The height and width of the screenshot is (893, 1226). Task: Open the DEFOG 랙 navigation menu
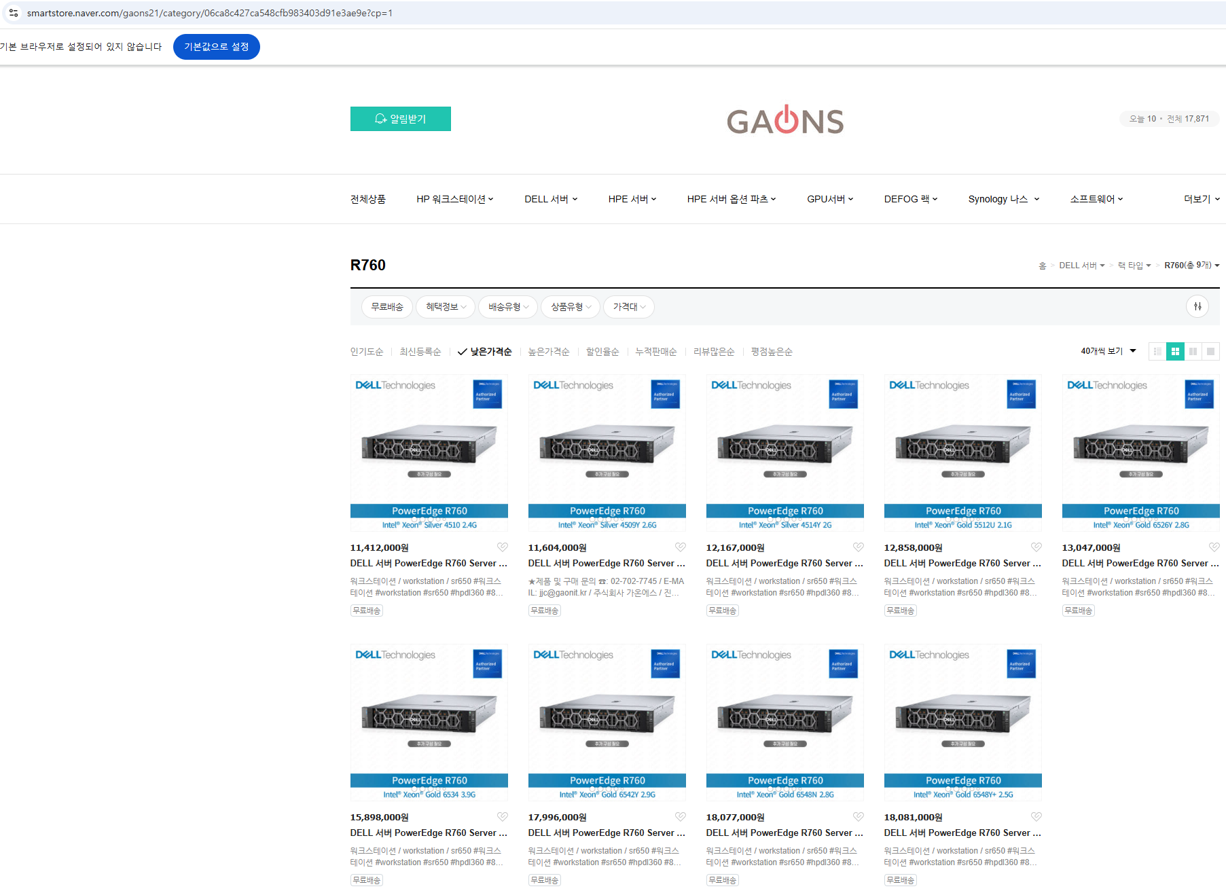pos(911,199)
